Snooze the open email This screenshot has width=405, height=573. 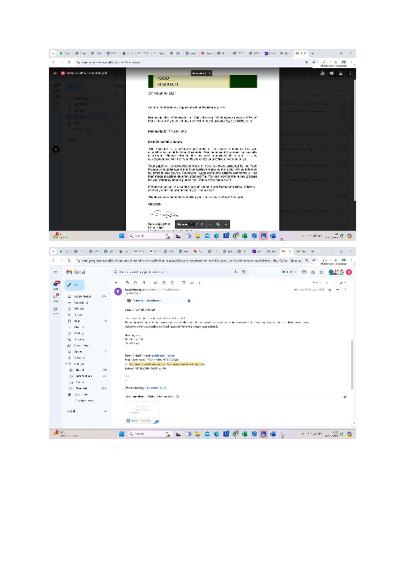[x=164, y=282]
